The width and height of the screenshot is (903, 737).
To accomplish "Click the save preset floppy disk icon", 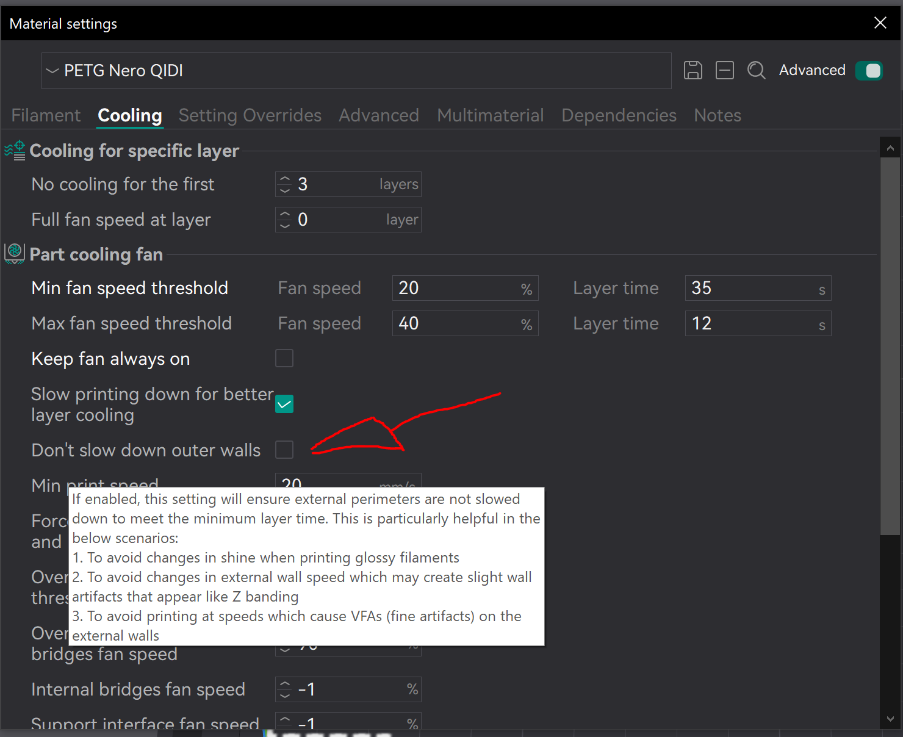I will (x=693, y=71).
